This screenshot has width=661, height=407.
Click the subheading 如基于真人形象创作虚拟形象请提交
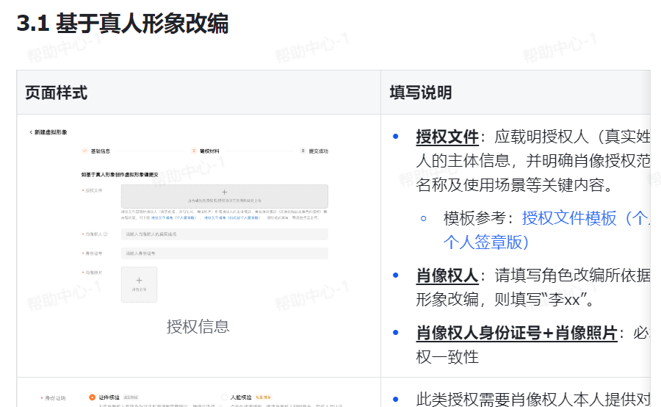click(120, 175)
